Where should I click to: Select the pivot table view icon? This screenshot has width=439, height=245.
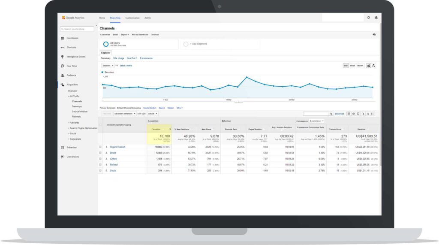pyautogui.click(x=373, y=114)
